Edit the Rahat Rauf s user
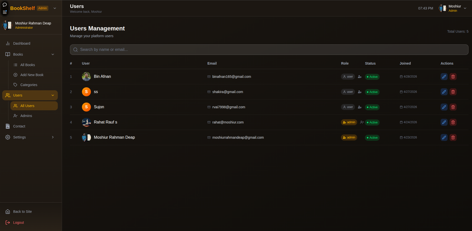Screen dimensions: 472x231 (x=444, y=122)
